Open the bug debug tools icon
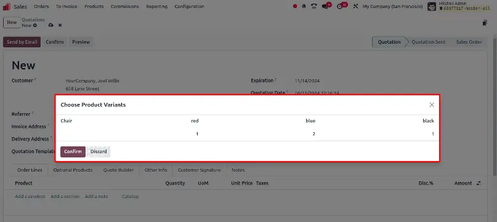The width and height of the screenshot is (497, 222). (x=304, y=6)
